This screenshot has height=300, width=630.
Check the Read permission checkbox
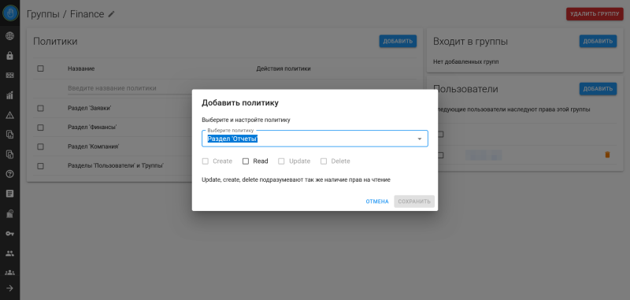click(x=246, y=161)
